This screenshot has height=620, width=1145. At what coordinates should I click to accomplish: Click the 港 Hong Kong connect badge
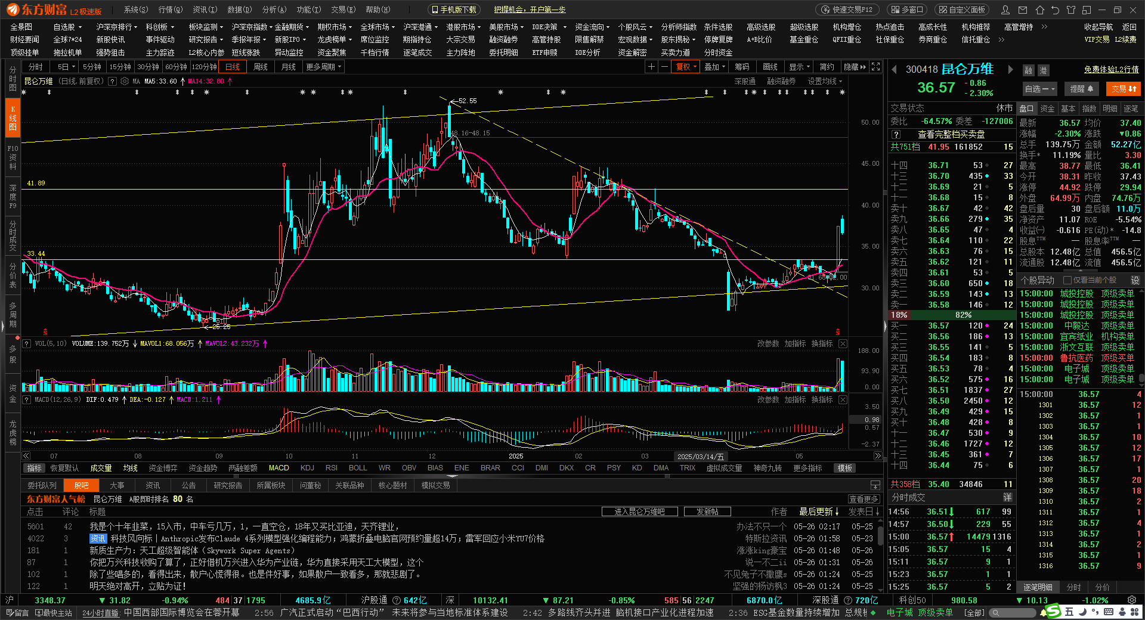point(1043,70)
